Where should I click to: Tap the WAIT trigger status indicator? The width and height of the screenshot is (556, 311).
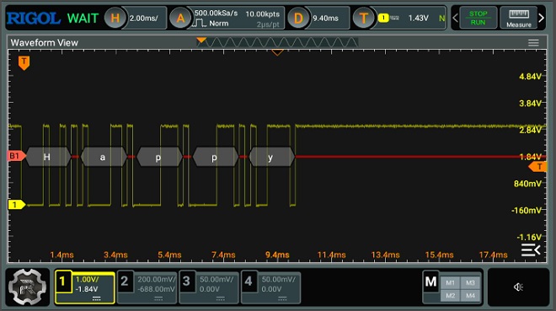(83, 18)
